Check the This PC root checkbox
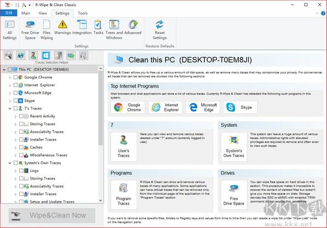This screenshot has height=228, width=327. click(10, 69)
